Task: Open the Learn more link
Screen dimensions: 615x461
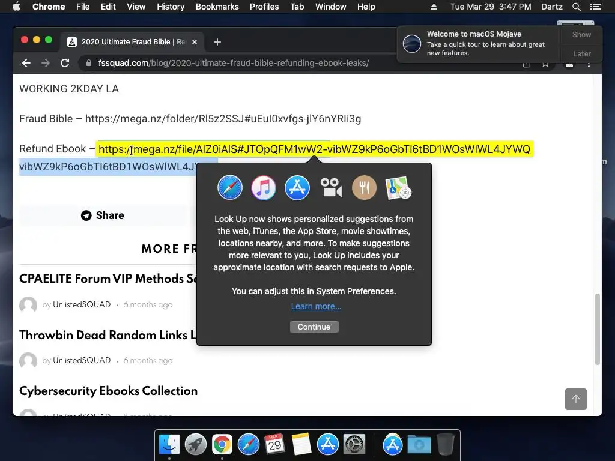Action: click(316, 306)
